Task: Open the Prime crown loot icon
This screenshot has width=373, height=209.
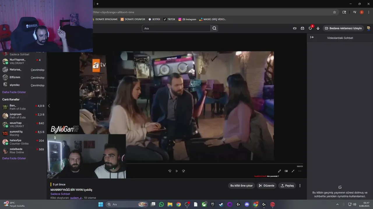Action: 295,28
